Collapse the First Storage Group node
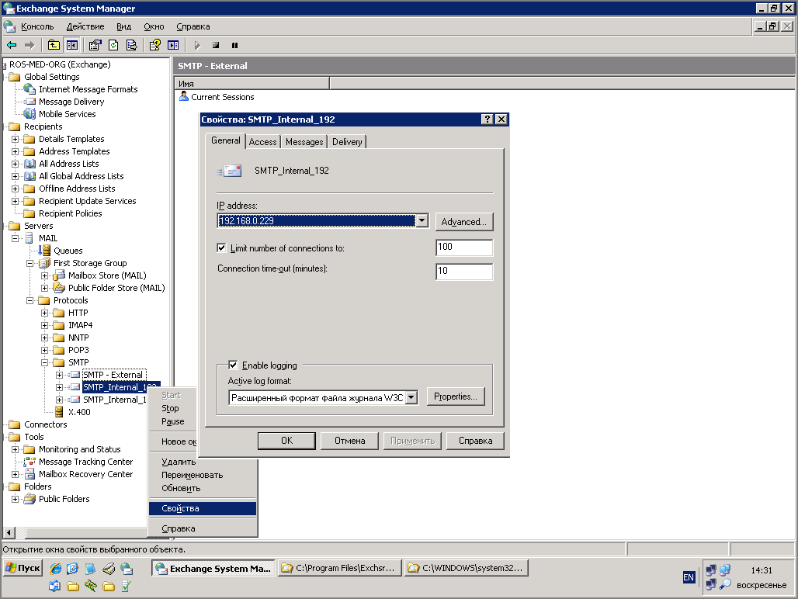 tap(30, 263)
